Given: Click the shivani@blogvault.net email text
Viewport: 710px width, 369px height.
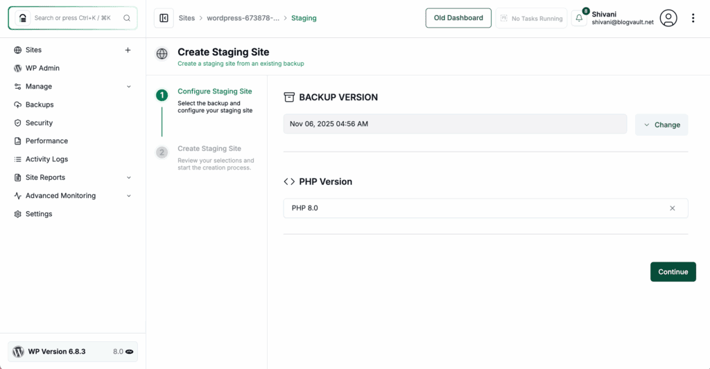Looking at the screenshot, I should (x=623, y=22).
